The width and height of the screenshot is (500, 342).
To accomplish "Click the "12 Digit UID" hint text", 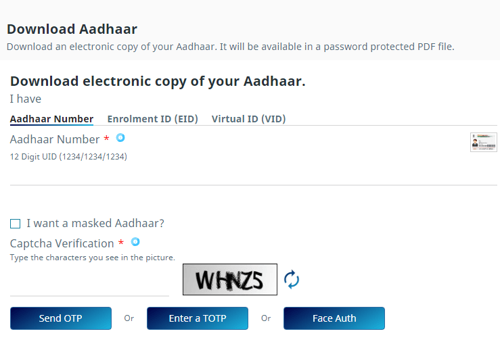I will (x=68, y=157).
